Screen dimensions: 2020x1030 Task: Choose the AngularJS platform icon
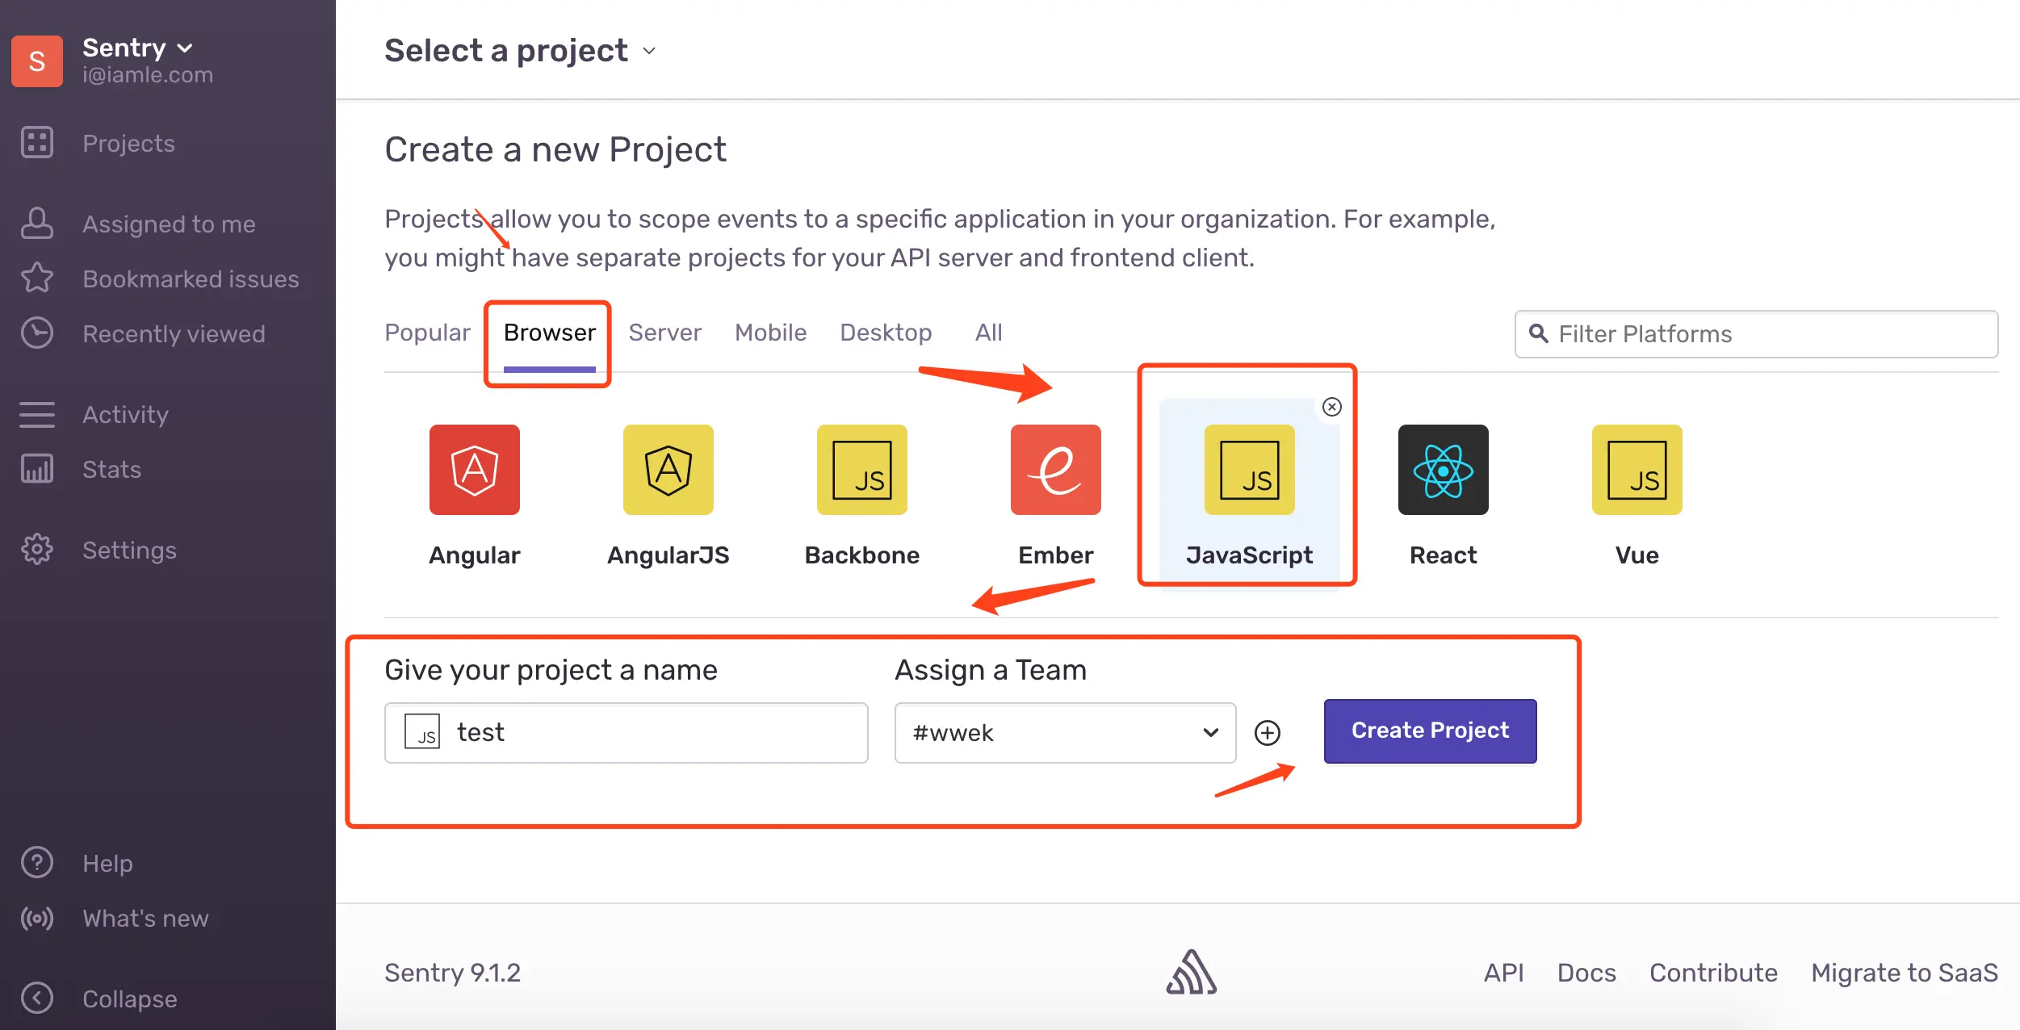(x=668, y=470)
